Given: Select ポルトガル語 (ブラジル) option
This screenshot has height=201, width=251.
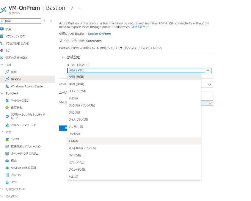Looking at the screenshot, I should tap(134, 148).
